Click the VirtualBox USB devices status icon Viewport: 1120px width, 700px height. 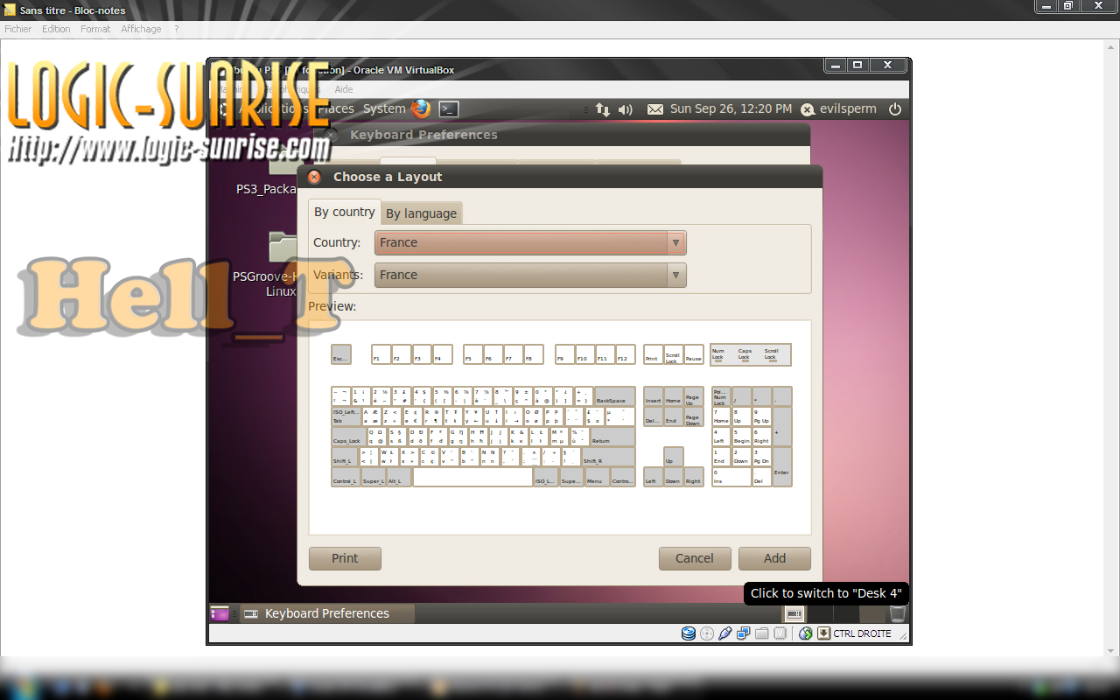tap(725, 633)
